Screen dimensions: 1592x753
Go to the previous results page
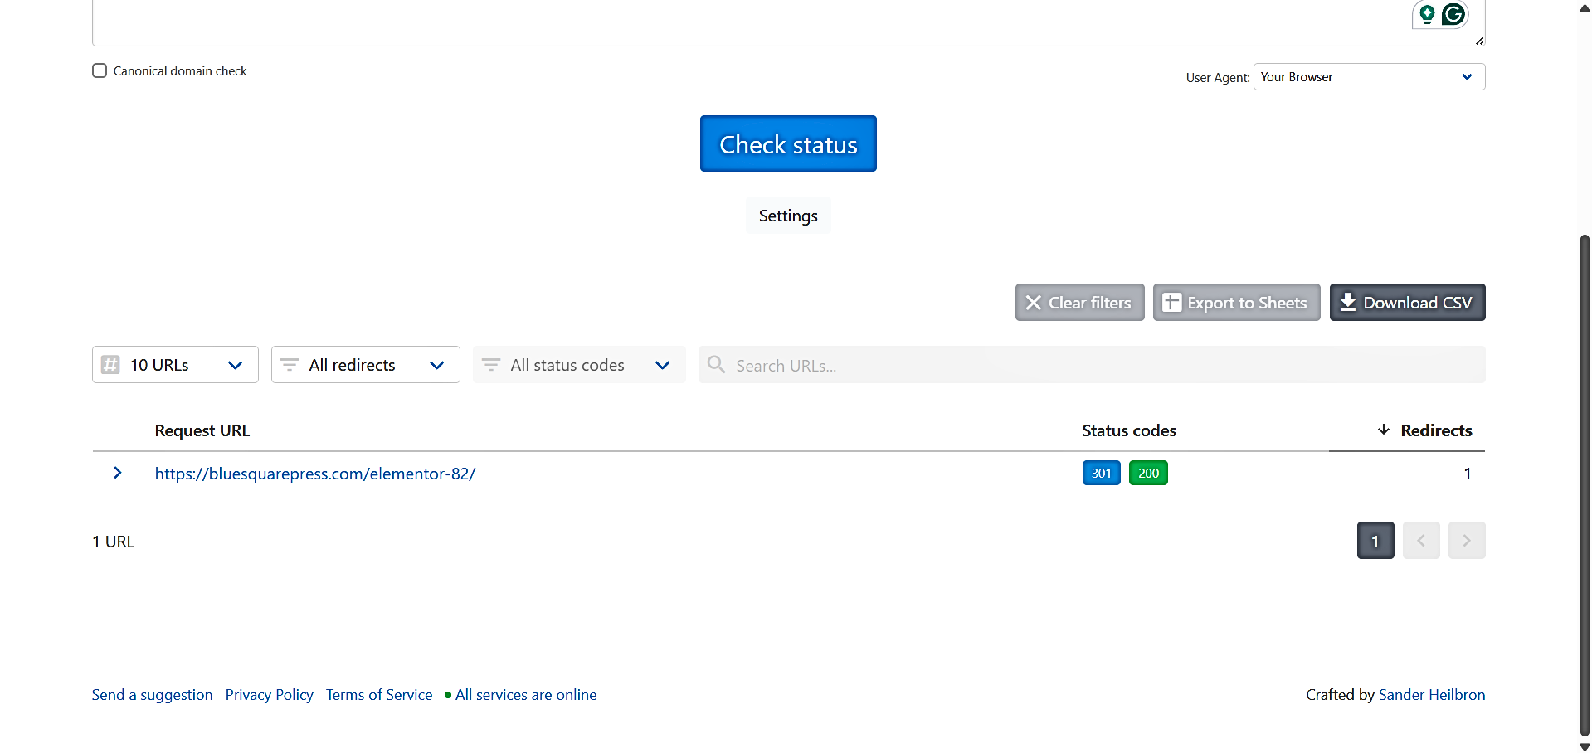coord(1420,541)
